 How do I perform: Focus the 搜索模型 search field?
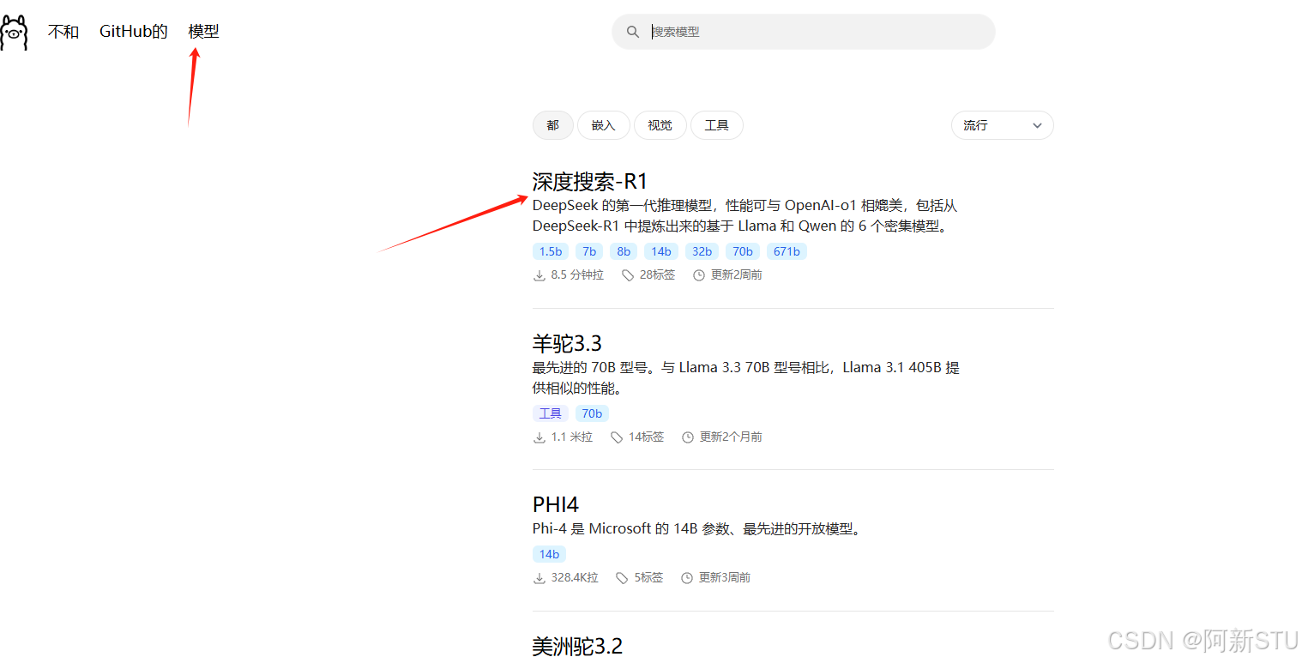[x=804, y=32]
